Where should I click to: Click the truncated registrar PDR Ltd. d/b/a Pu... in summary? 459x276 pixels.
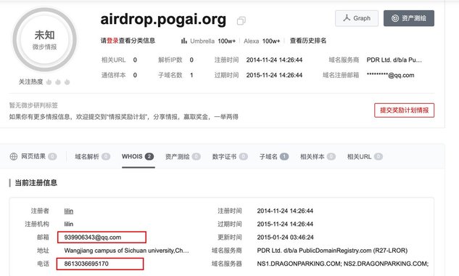click(394, 60)
